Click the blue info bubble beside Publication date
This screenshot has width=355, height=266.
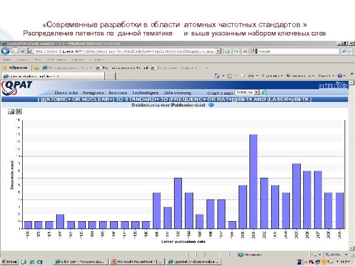[x=211, y=105]
